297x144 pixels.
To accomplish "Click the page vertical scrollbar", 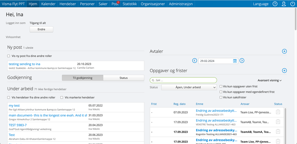I will (296, 19).
